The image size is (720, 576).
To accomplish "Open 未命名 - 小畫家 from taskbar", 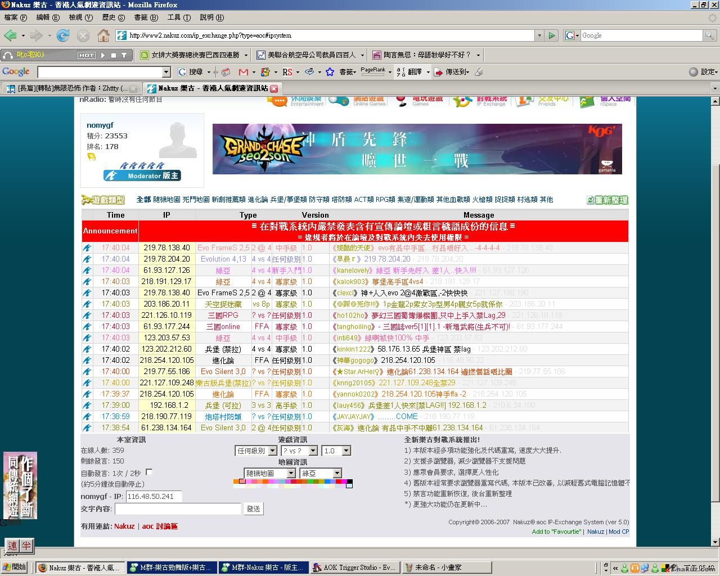I will pos(447,568).
